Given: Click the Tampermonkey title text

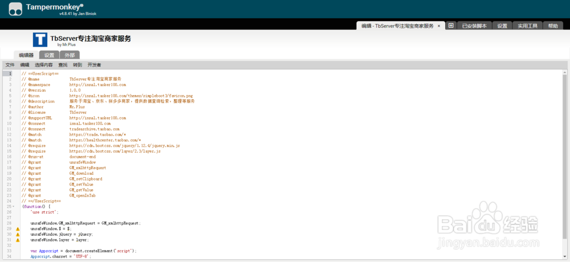Looking at the screenshot, I should click(55, 6).
